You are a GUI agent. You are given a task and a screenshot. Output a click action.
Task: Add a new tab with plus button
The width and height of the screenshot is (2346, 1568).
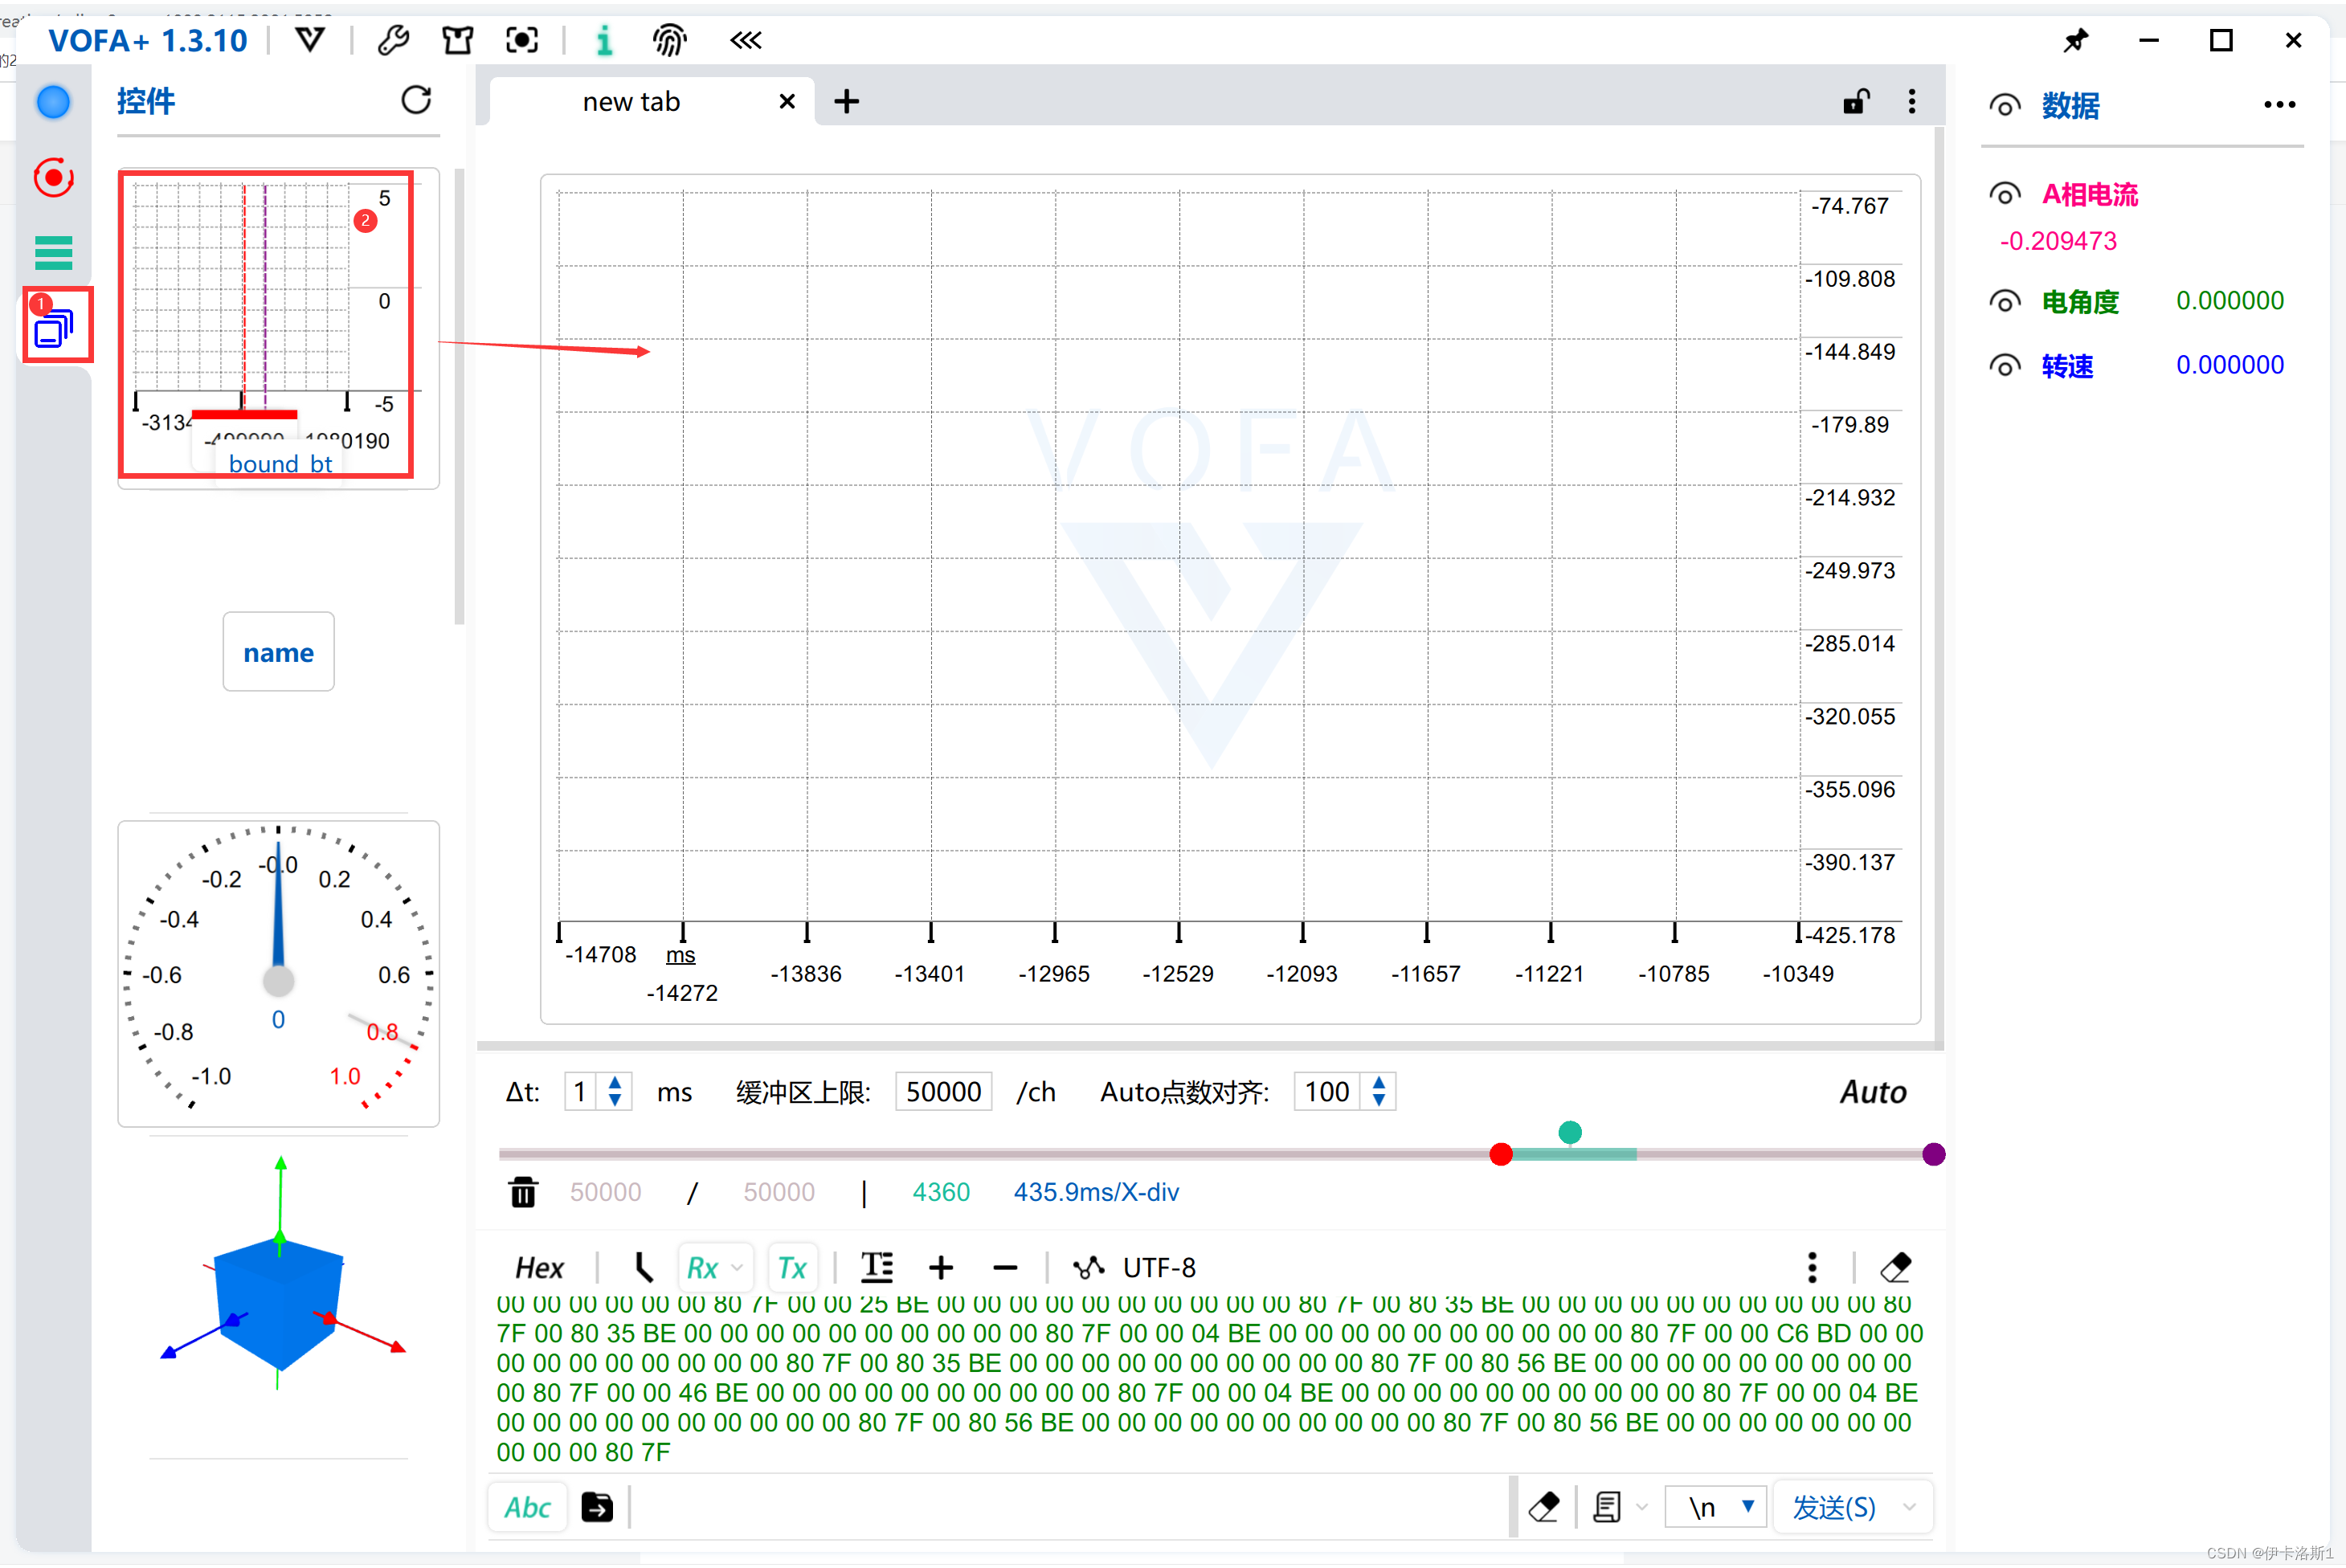point(846,102)
